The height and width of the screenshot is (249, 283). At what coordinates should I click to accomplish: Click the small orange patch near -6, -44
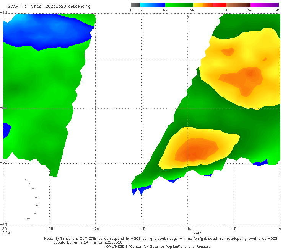tap(228, 52)
